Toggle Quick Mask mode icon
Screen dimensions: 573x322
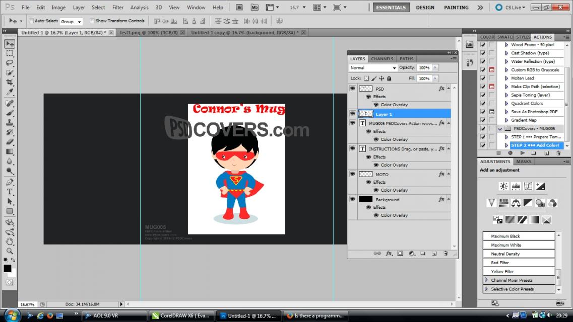[x=10, y=282]
